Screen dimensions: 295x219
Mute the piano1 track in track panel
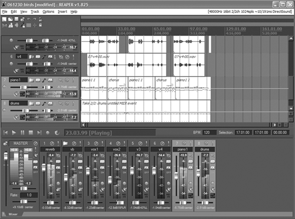pos(67,80)
